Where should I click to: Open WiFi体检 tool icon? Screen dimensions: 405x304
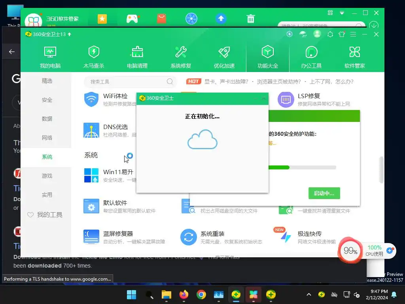coord(91,99)
